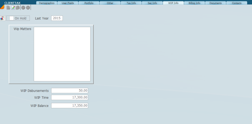Screen dimensions: 252x124
Task: Click the cancel X icon
Action: pos(28,8)
